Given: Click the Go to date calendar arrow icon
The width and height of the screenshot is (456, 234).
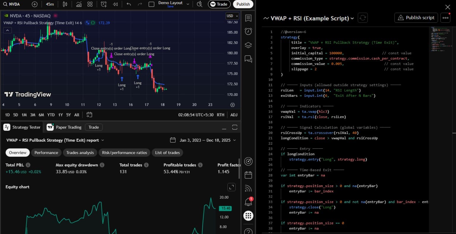Looking at the screenshot, I should point(89,115).
